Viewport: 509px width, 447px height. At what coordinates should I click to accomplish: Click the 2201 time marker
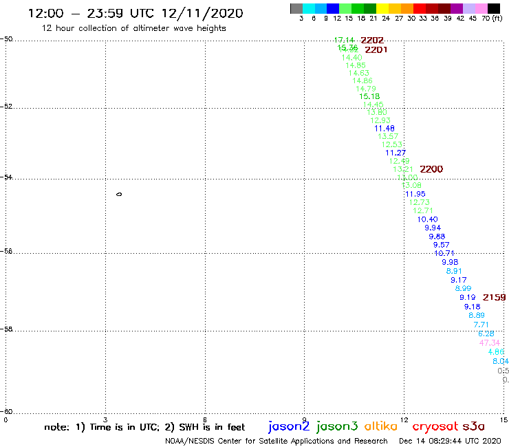pos(376,50)
